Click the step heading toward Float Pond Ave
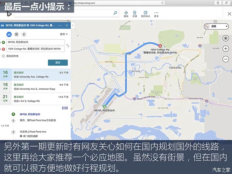Viewport: 232px width, 174px height. (38, 120)
